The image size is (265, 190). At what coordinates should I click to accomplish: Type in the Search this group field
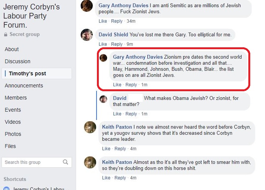(32, 162)
